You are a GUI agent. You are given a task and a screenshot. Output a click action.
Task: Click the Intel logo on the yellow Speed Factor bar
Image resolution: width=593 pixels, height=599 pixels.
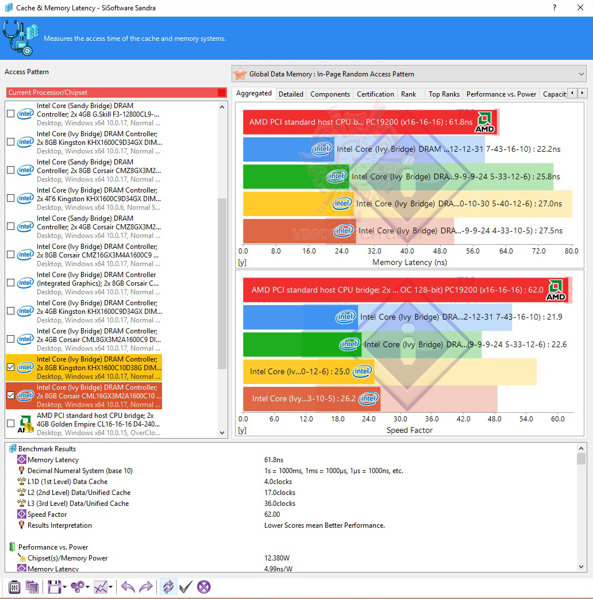(x=362, y=371)
